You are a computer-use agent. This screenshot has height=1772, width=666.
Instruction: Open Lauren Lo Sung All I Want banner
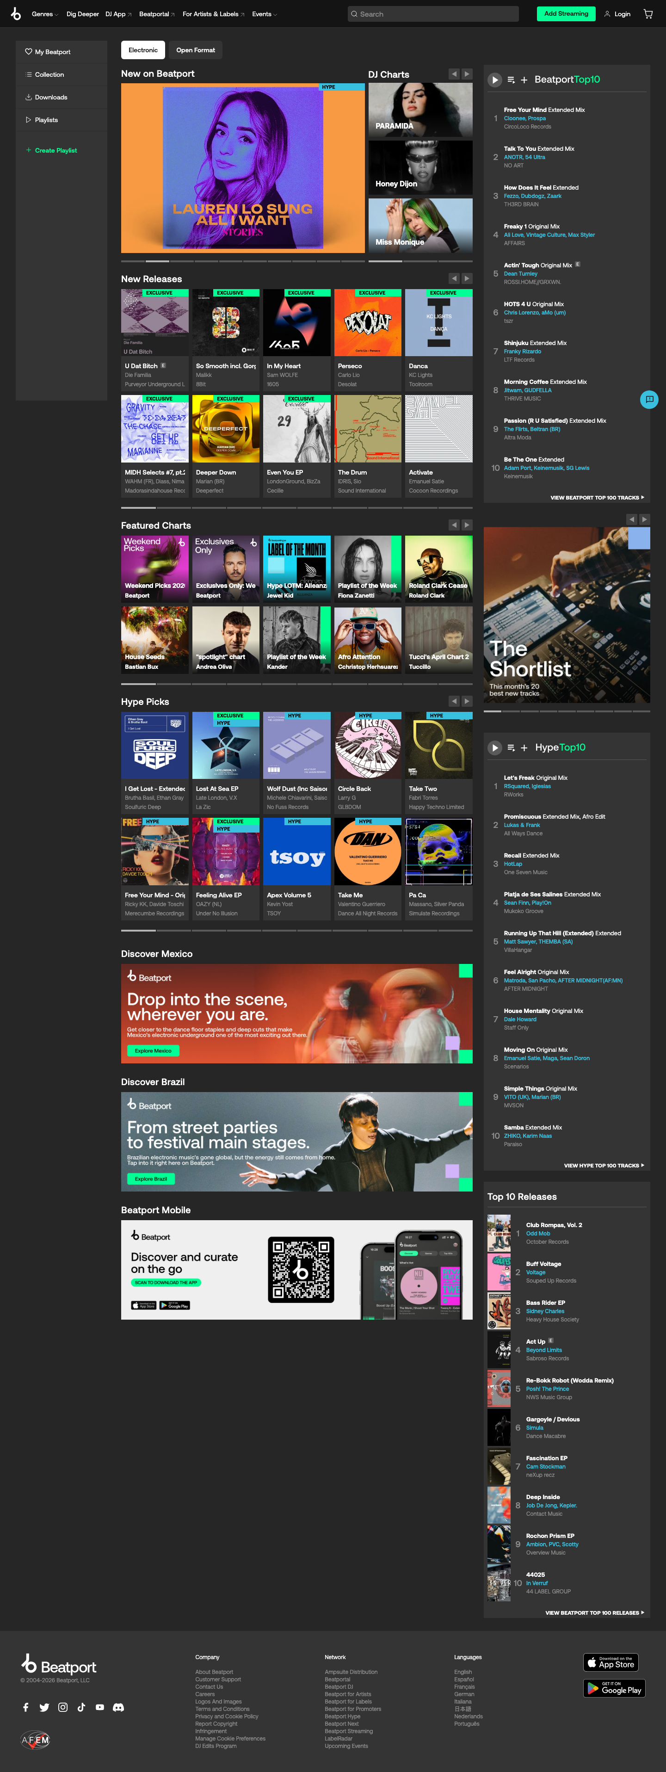[x=243, y=168]
